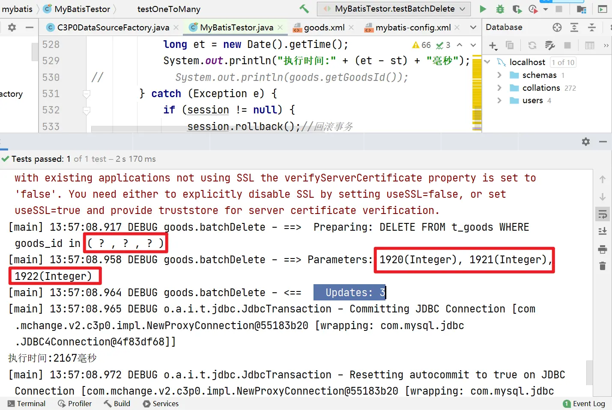Switch to the mybatis-config.xml tab

(x=413, y=27)
